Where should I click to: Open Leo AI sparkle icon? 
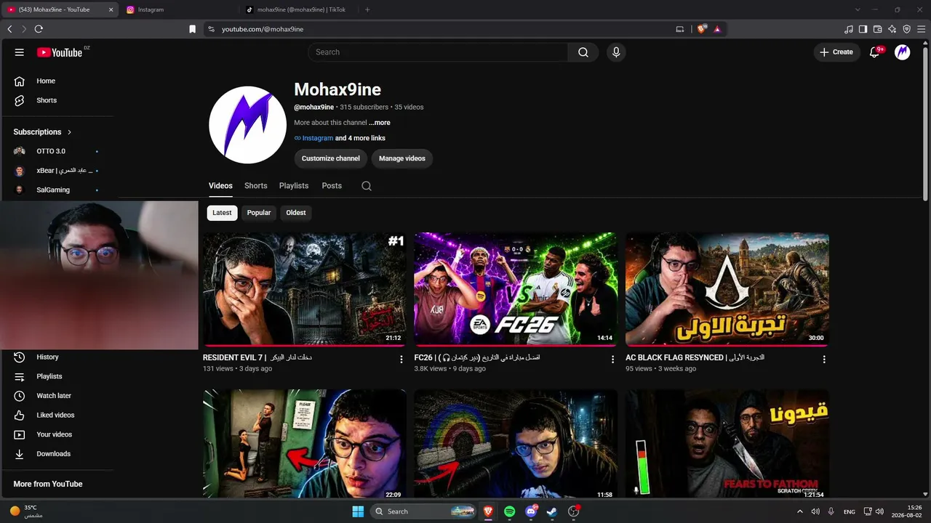(x=892, y=29)
